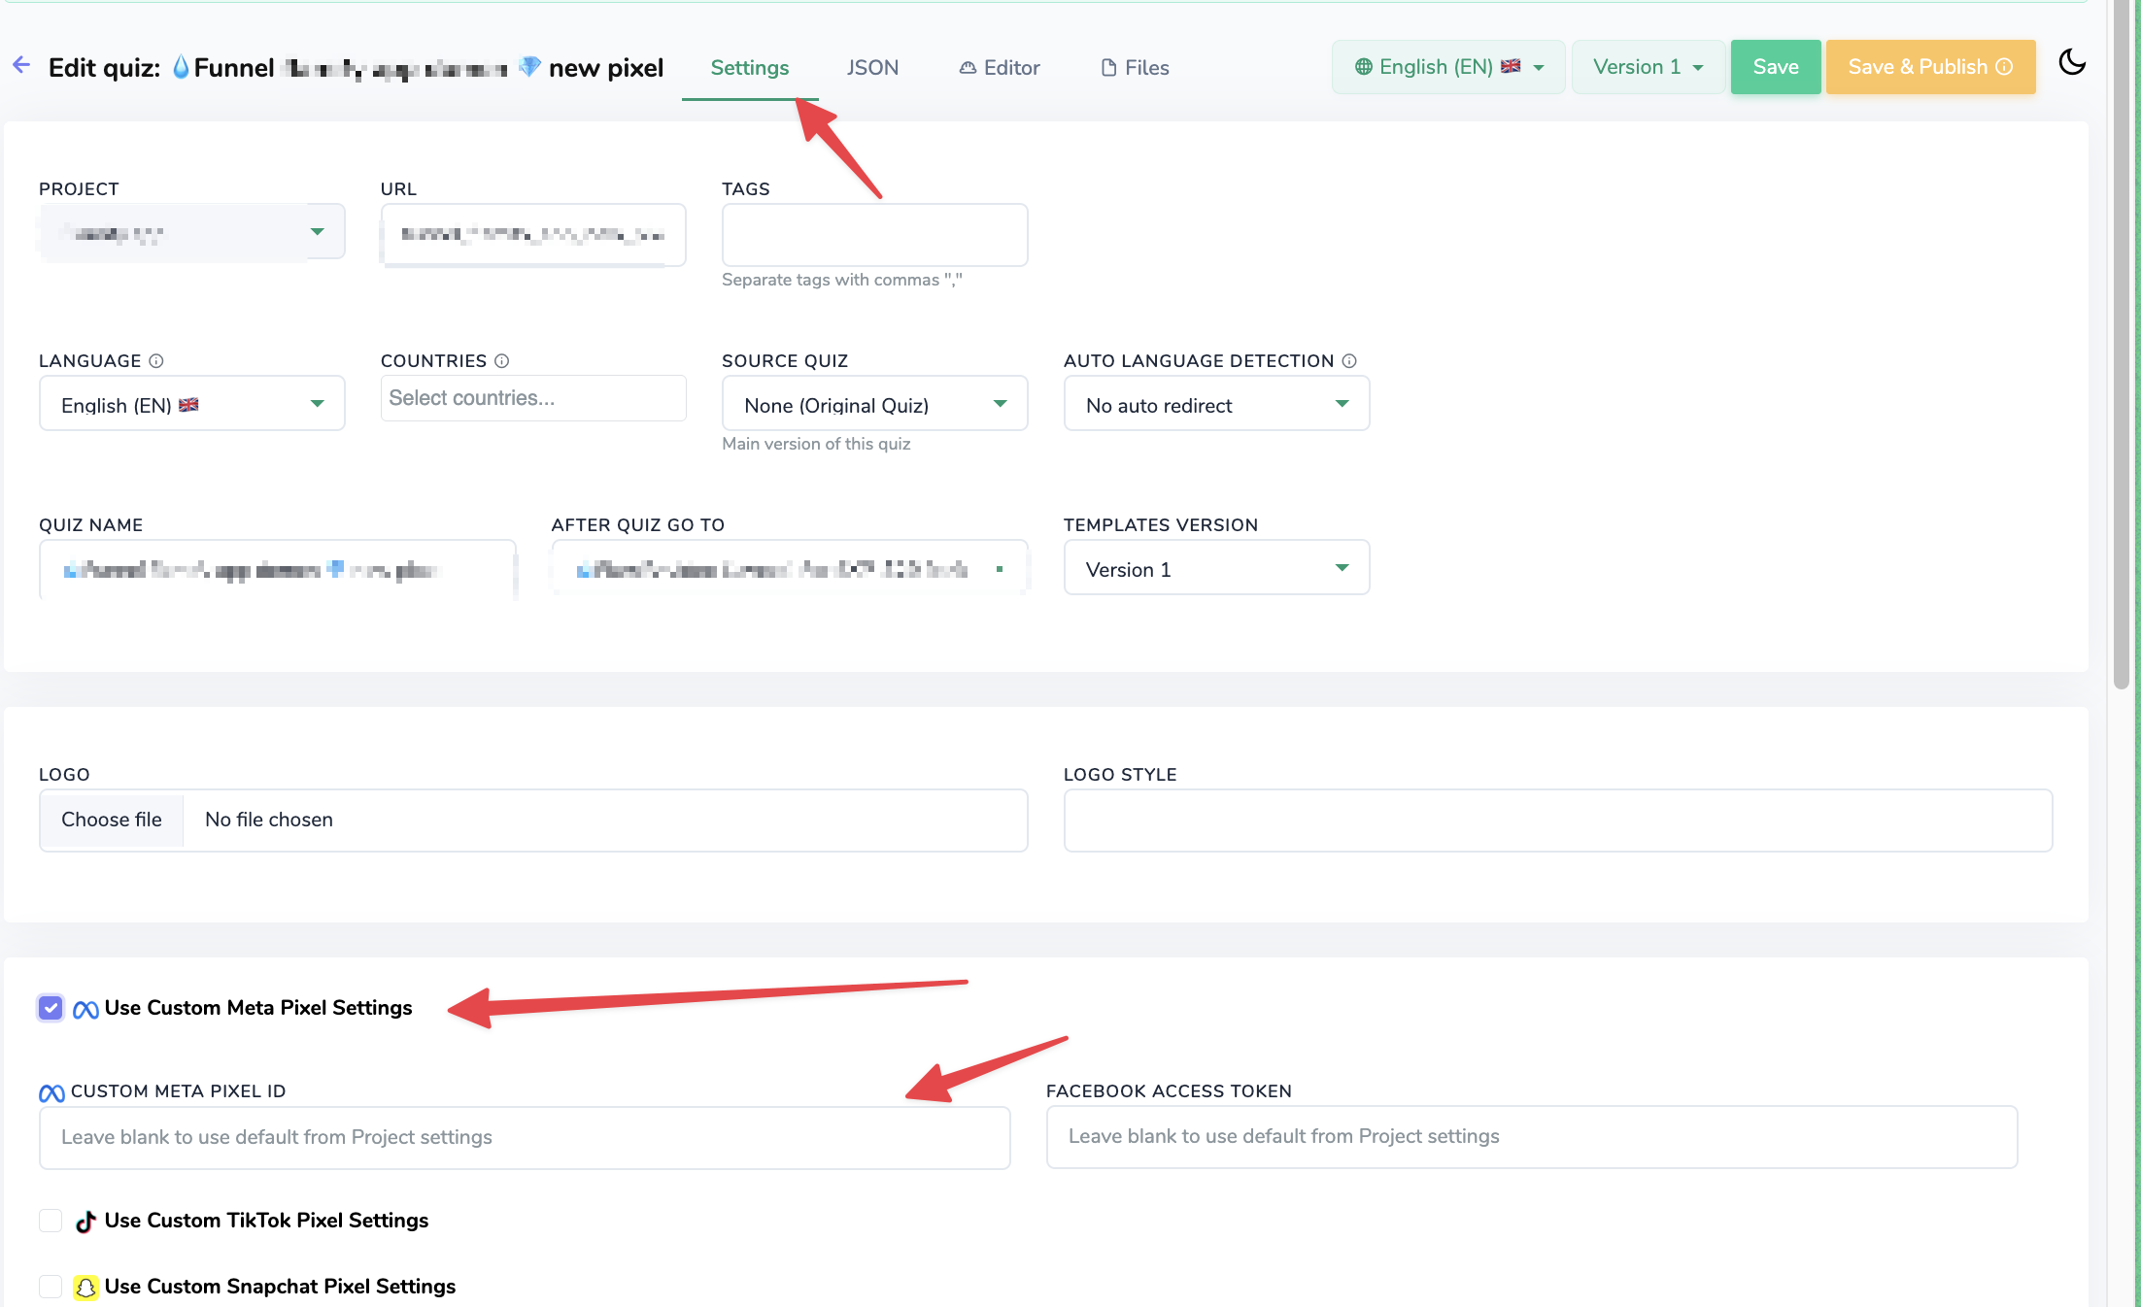
Task: Click the Select countries field
Action: [533, 398]
